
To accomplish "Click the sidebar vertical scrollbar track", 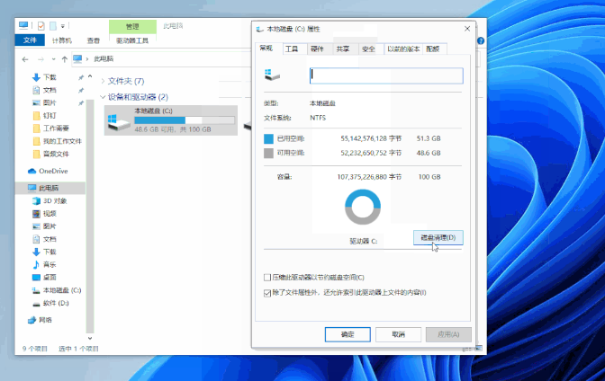I will tap(90, 216).
